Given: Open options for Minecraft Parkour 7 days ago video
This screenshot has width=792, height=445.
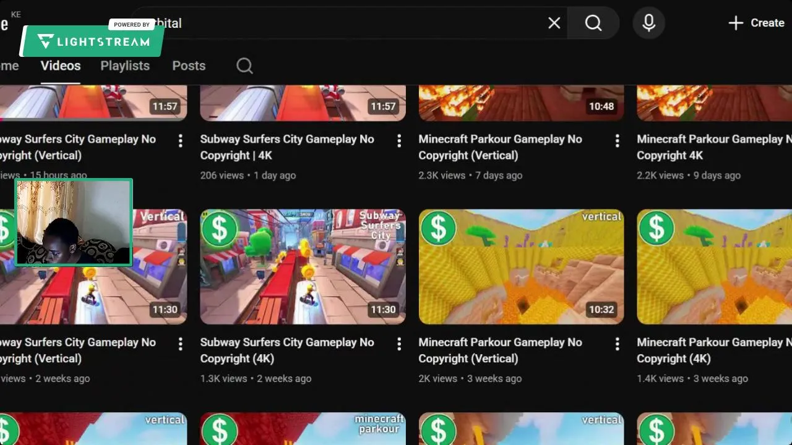Looking at the screenshot, I should tap(617, 141).
